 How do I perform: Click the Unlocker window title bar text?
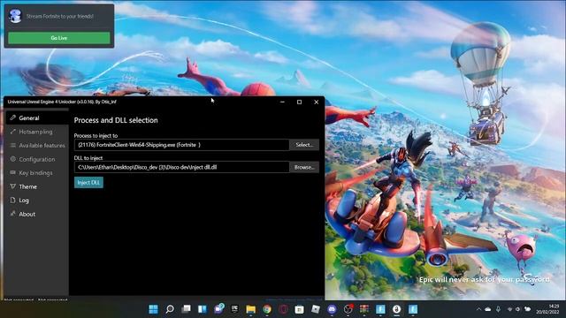coord(62,102)
